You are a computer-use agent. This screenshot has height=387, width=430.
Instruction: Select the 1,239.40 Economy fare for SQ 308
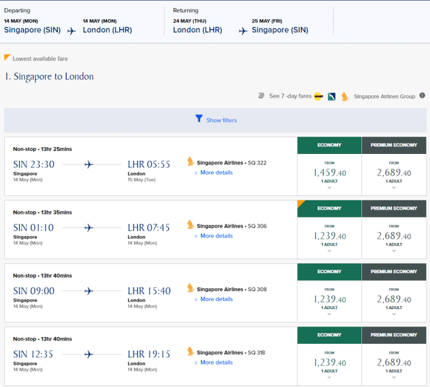330,299
